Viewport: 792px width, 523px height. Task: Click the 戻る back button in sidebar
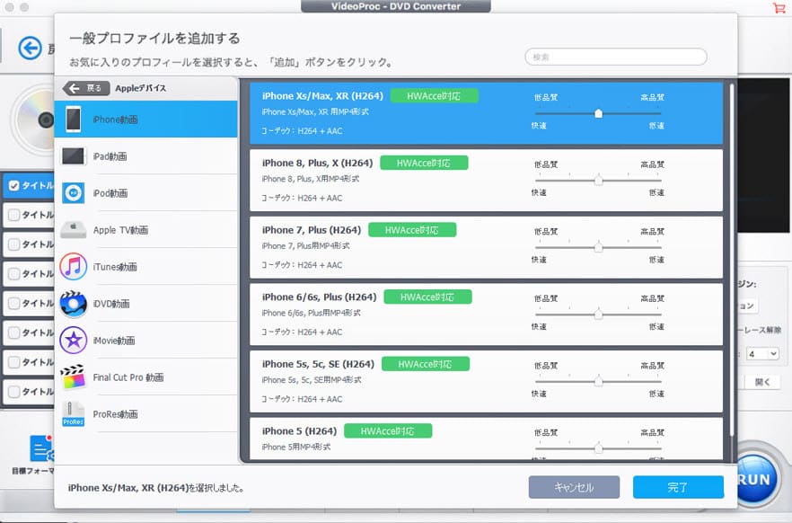pyautogui.click(x=86, y=88)
